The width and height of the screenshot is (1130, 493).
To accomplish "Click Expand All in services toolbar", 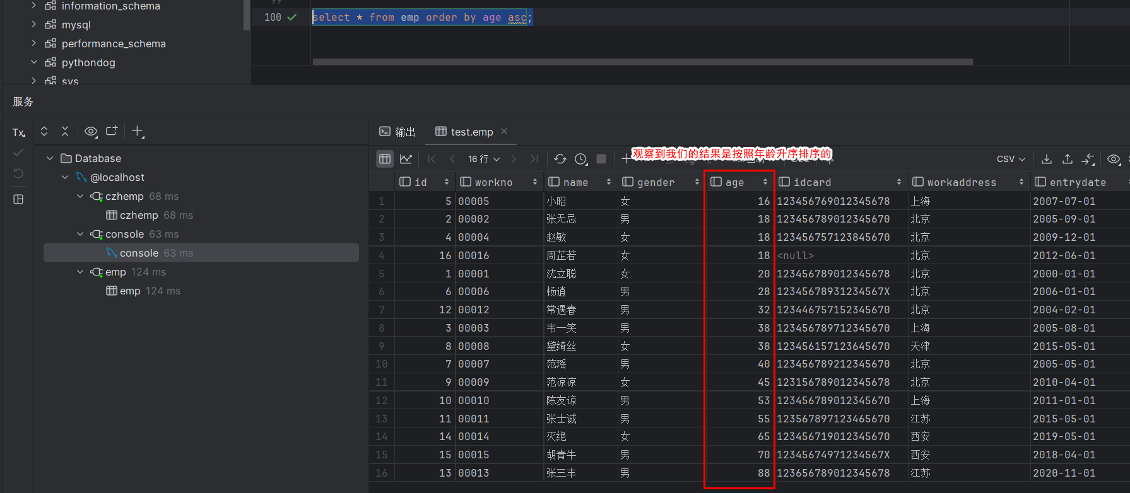I will (x=44, y=131).
